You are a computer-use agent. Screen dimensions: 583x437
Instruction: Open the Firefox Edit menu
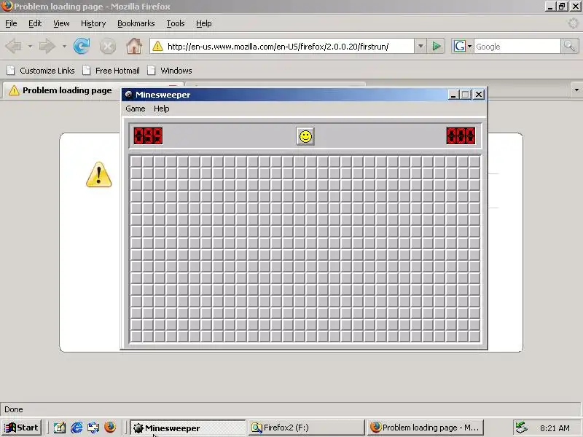point(35,23)
